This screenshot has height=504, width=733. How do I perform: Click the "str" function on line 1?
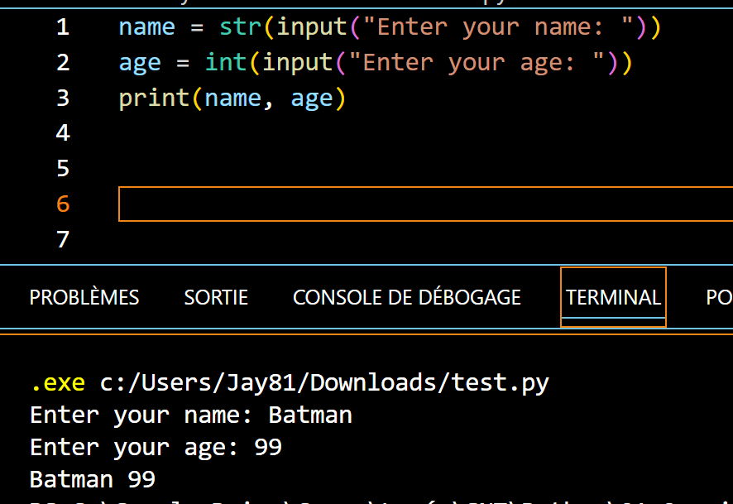pyautogui.click(x=240, y=27)
